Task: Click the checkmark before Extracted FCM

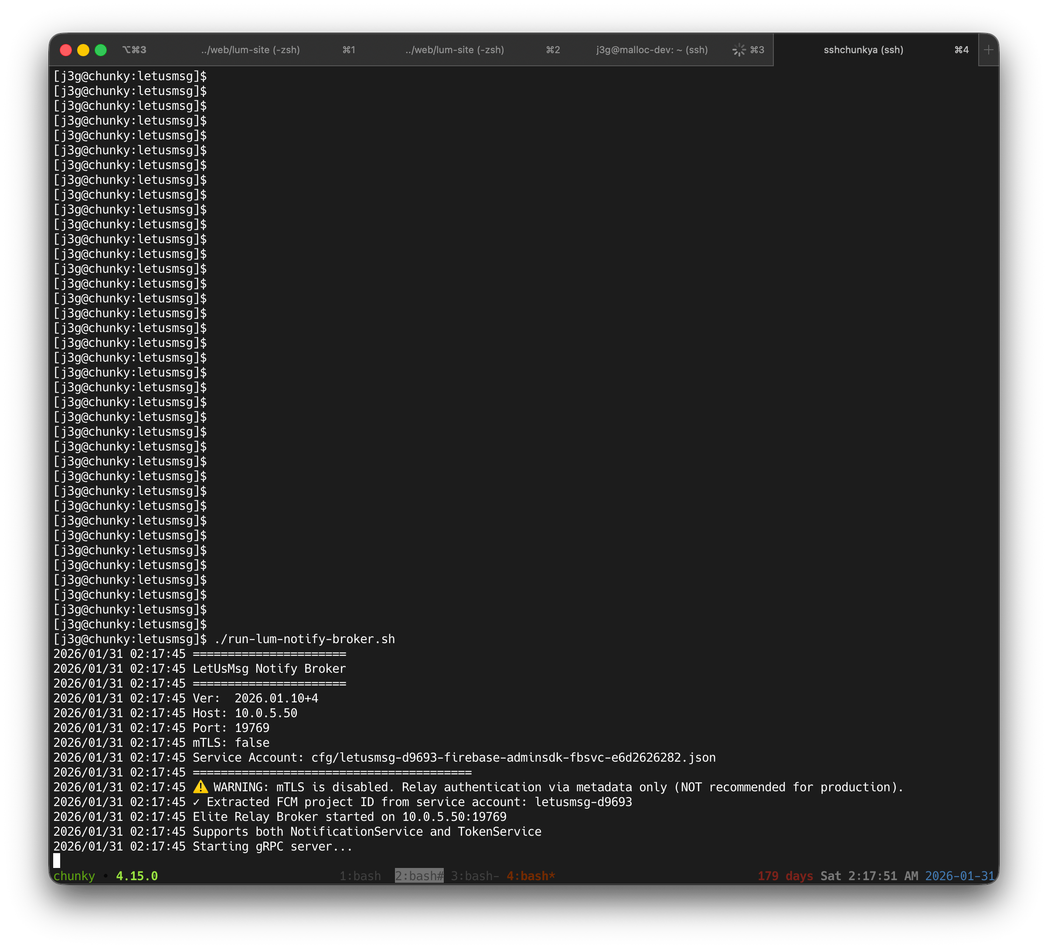Action: click(196, 802)
